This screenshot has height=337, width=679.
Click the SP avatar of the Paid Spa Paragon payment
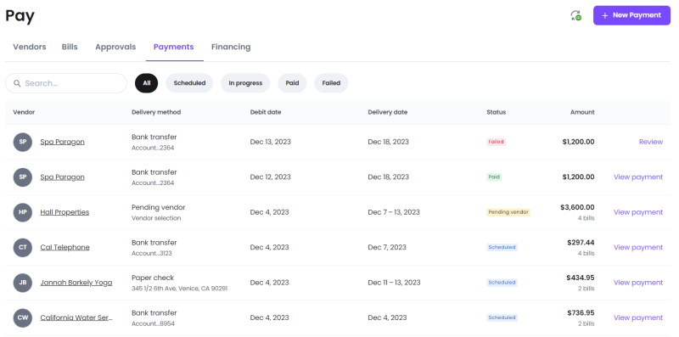click(x=23, y=177)
